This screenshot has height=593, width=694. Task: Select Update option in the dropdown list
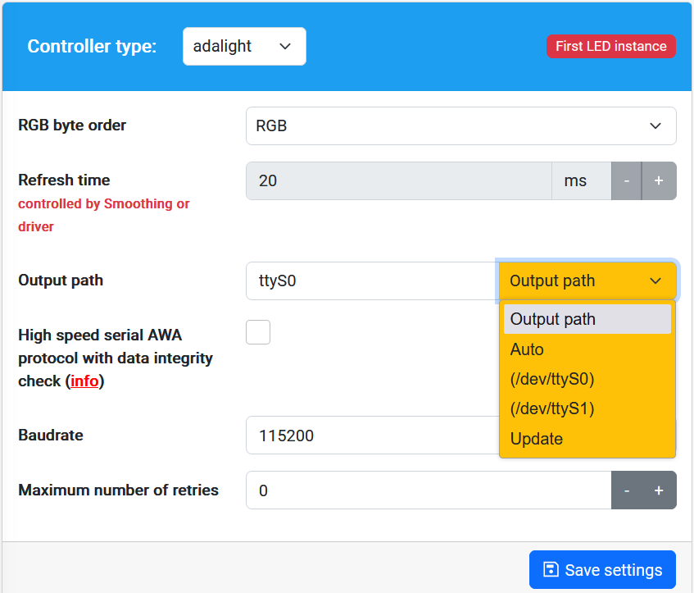[537, 439]
